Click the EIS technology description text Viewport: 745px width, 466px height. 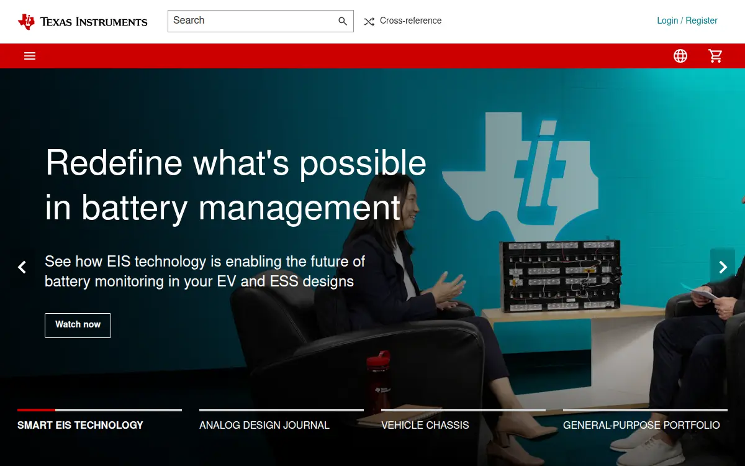point(205,272)
